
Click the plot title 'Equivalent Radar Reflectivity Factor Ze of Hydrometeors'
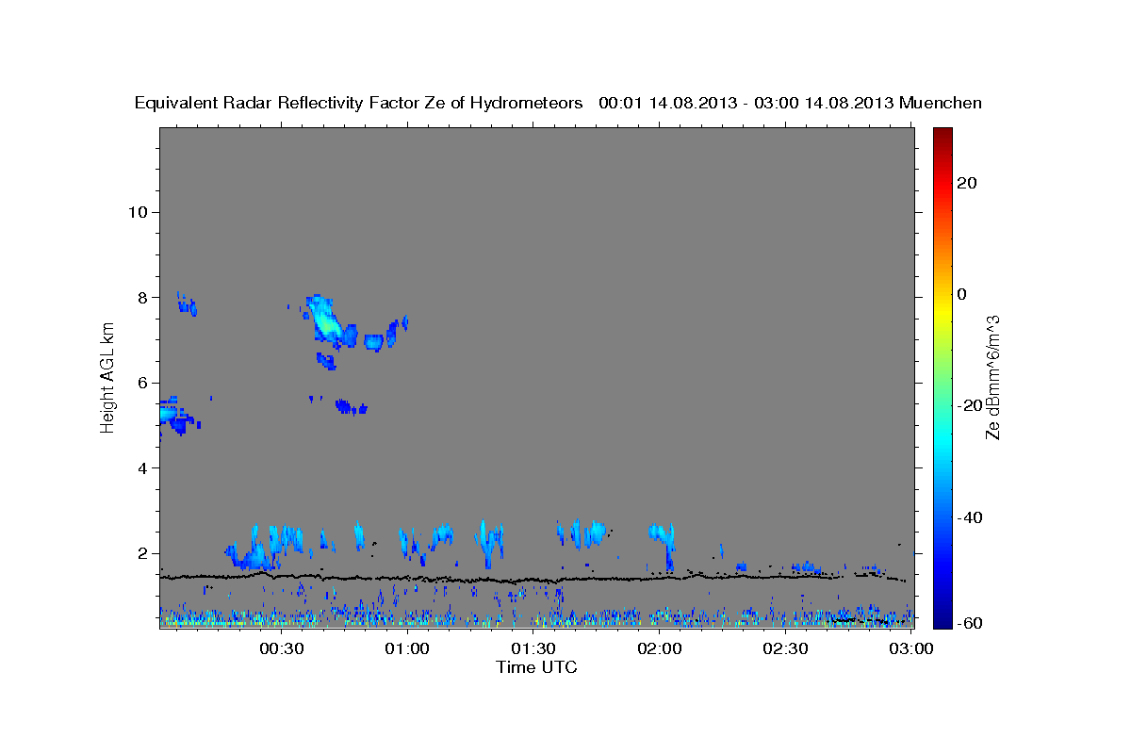click(358, 104)
